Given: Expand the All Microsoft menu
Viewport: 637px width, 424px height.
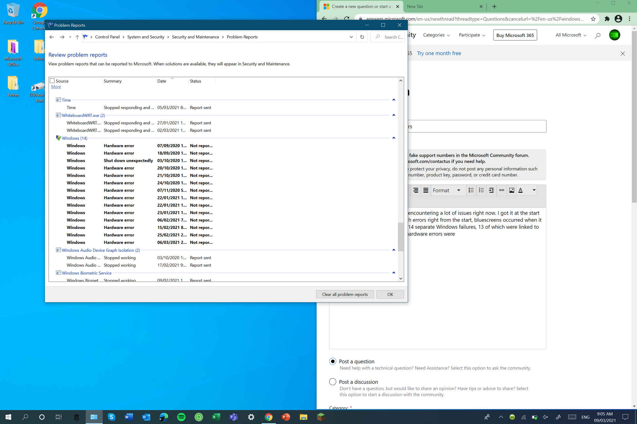Looking at the screenshot, I should [571, 35].
